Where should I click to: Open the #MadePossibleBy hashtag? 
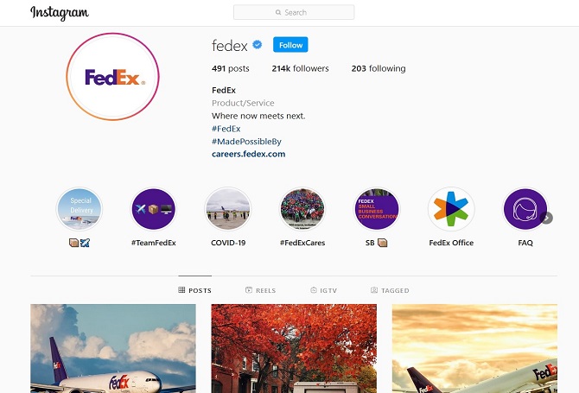[246, 142]
